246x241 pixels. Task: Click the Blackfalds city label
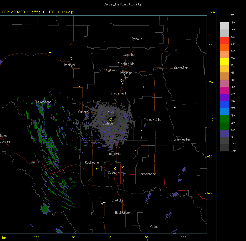pyautogui.click(x=126, y=64)
